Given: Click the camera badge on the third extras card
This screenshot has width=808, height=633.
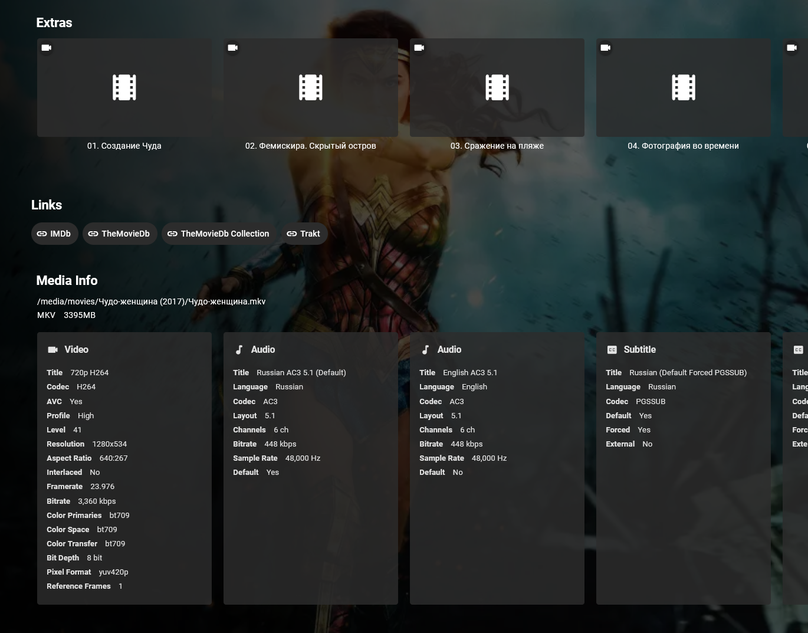Looking at the screenshot, I should (x=419, y=48).
